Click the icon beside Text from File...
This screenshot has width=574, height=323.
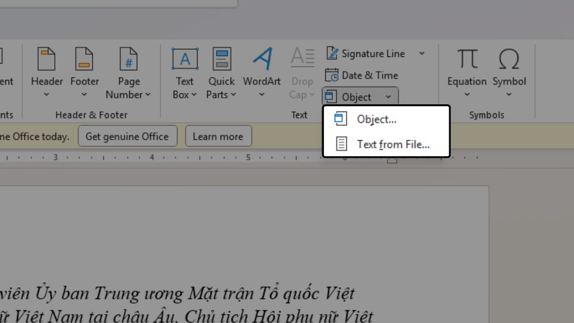coord(341,144)
